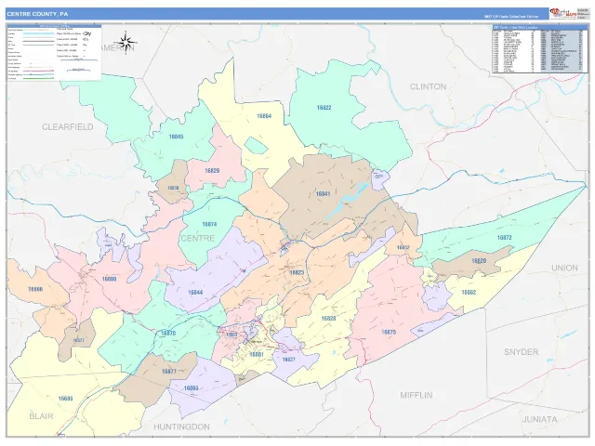Click the 16872 ZIP code label
Image resolution: width=595 pixels, height=446 pixels.
[504, 238]
